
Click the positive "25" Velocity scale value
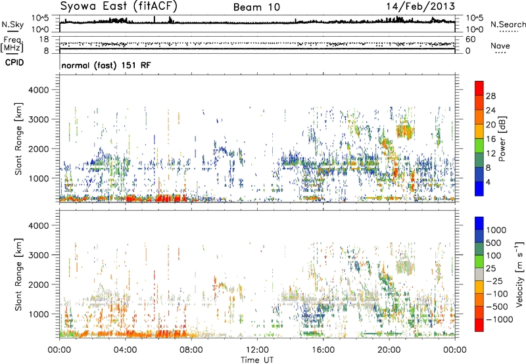click(491, 268)
